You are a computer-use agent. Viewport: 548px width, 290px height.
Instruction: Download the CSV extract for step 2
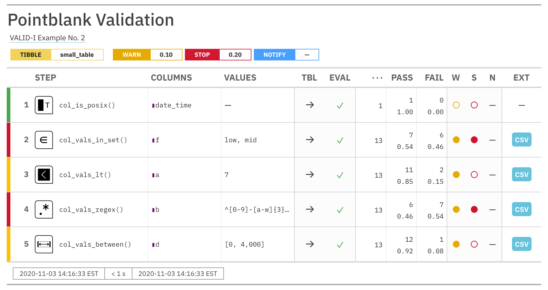(x=521, y=140)
